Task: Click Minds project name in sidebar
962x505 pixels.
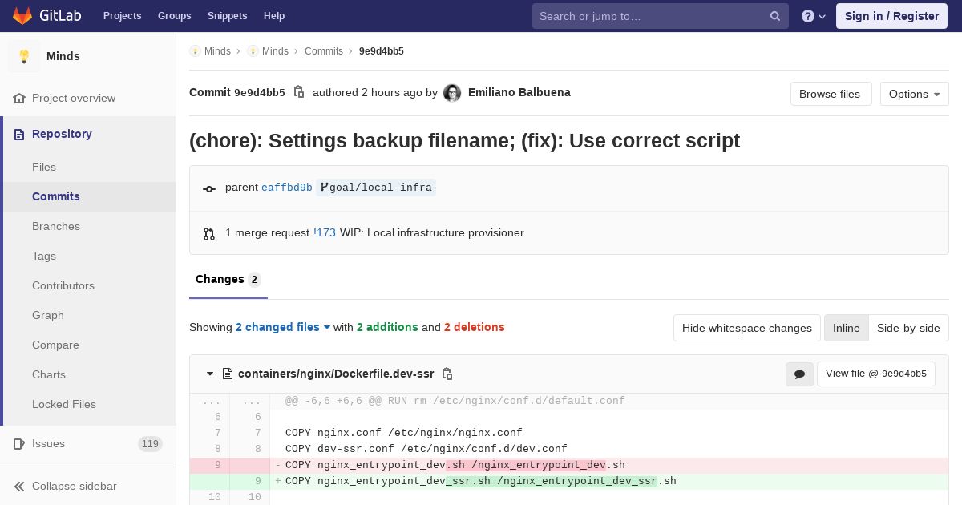Action: tap(63, 56)
